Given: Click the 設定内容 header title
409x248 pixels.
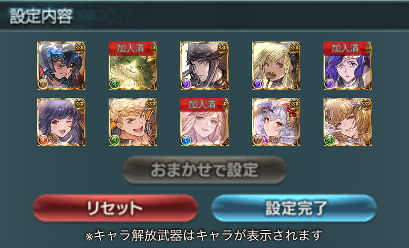Looking at the screenshot, I should coord(41,16).
